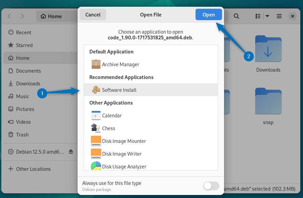Image resolution: width=303 pixels, height=198 pixels.
Task: Open the hamburger menu in the title bar
Action: [x=279, y=16]
